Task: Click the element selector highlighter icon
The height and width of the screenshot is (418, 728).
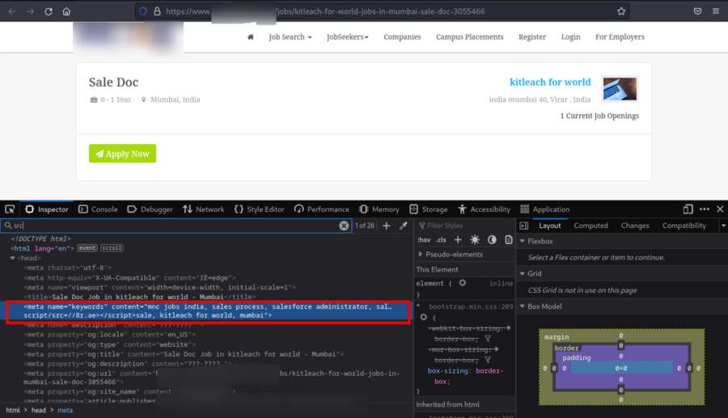Action: [463, 282]
